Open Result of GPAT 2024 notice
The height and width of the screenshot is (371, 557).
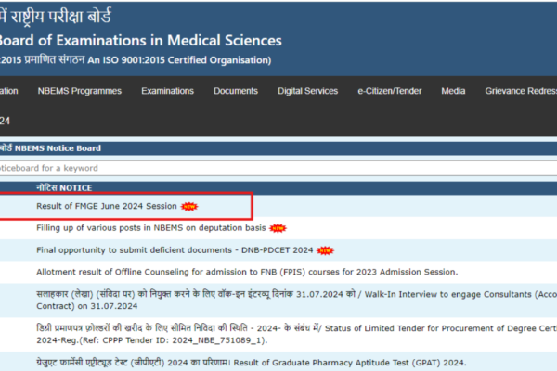click(x=252, y=363)
